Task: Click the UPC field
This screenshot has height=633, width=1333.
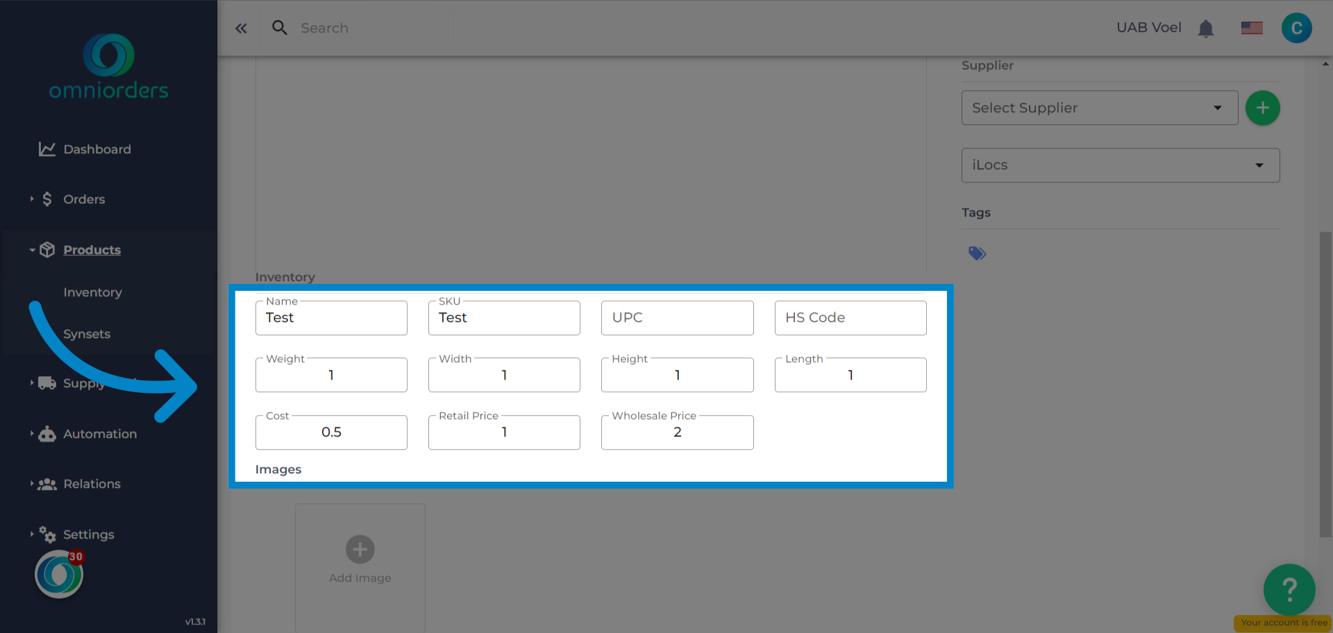Action: pos(677,317)
